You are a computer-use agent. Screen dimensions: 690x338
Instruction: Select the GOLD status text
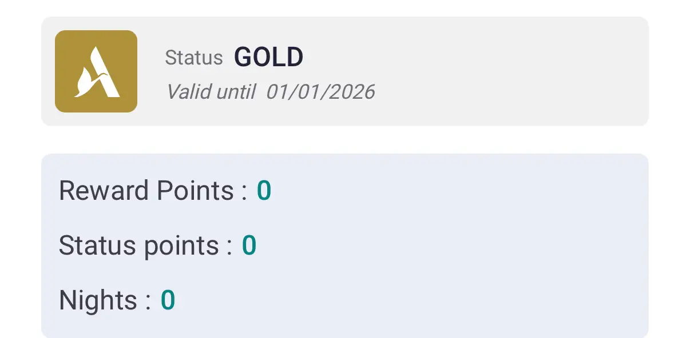click(x=269, y=57)
